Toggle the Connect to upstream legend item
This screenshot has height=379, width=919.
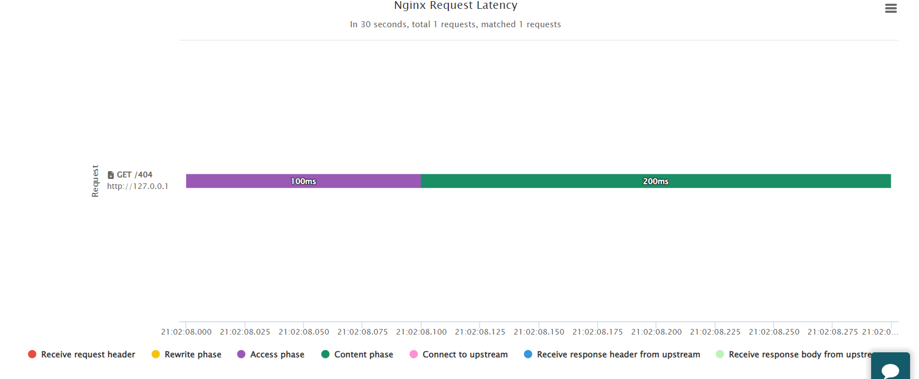[458, 355]
